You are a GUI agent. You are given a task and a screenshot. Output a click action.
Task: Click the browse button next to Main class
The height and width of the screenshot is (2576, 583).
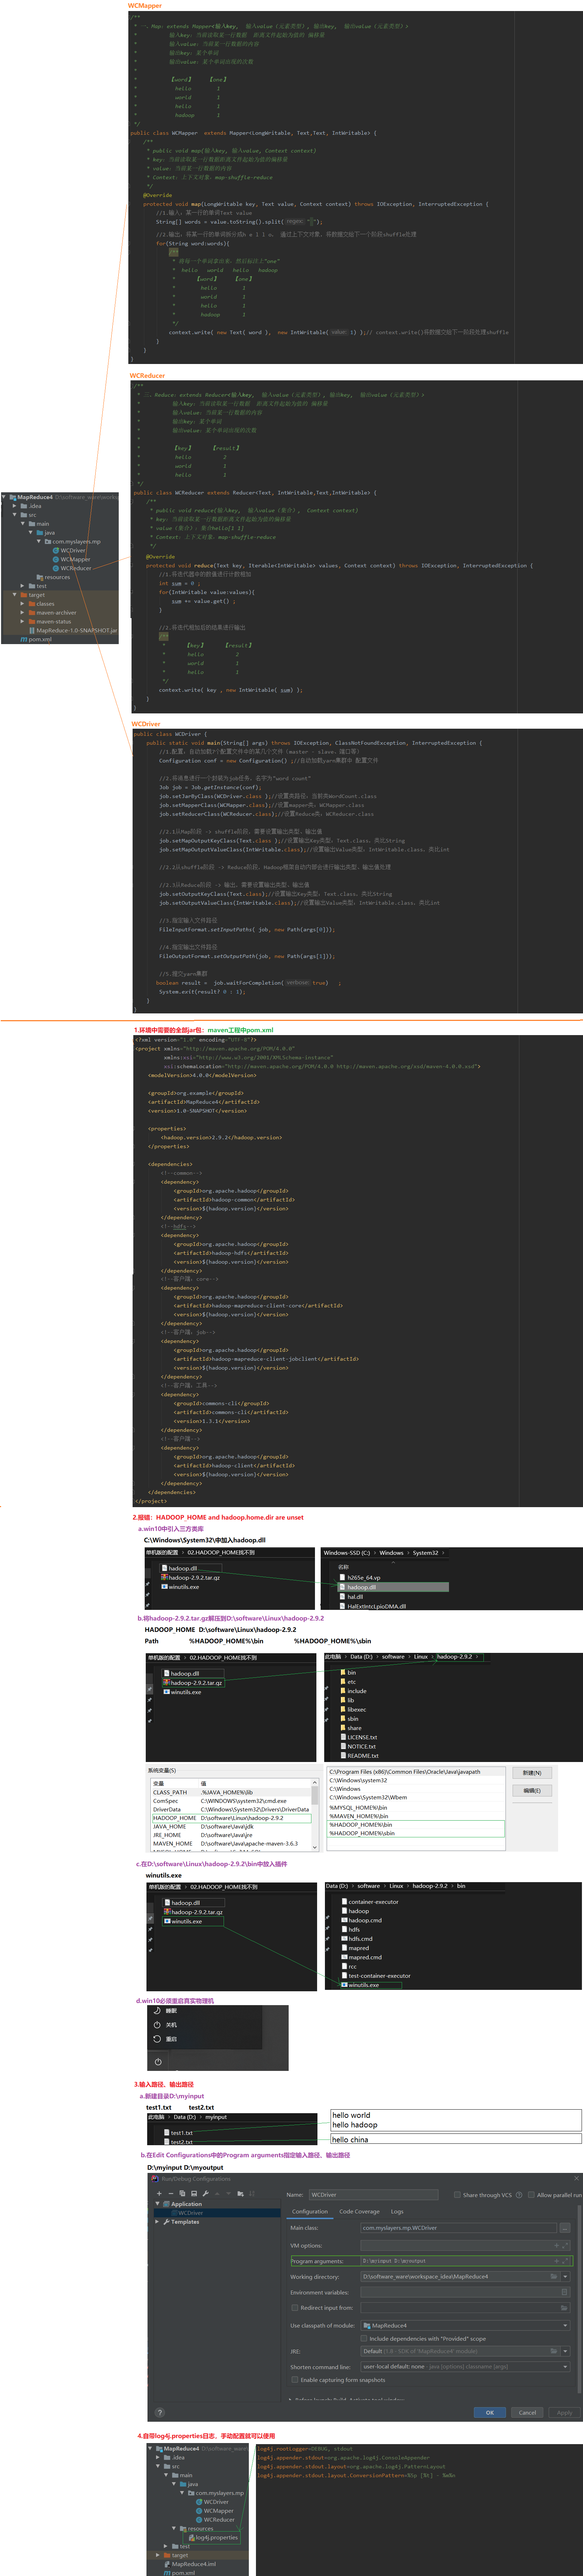coord(564,2227)
